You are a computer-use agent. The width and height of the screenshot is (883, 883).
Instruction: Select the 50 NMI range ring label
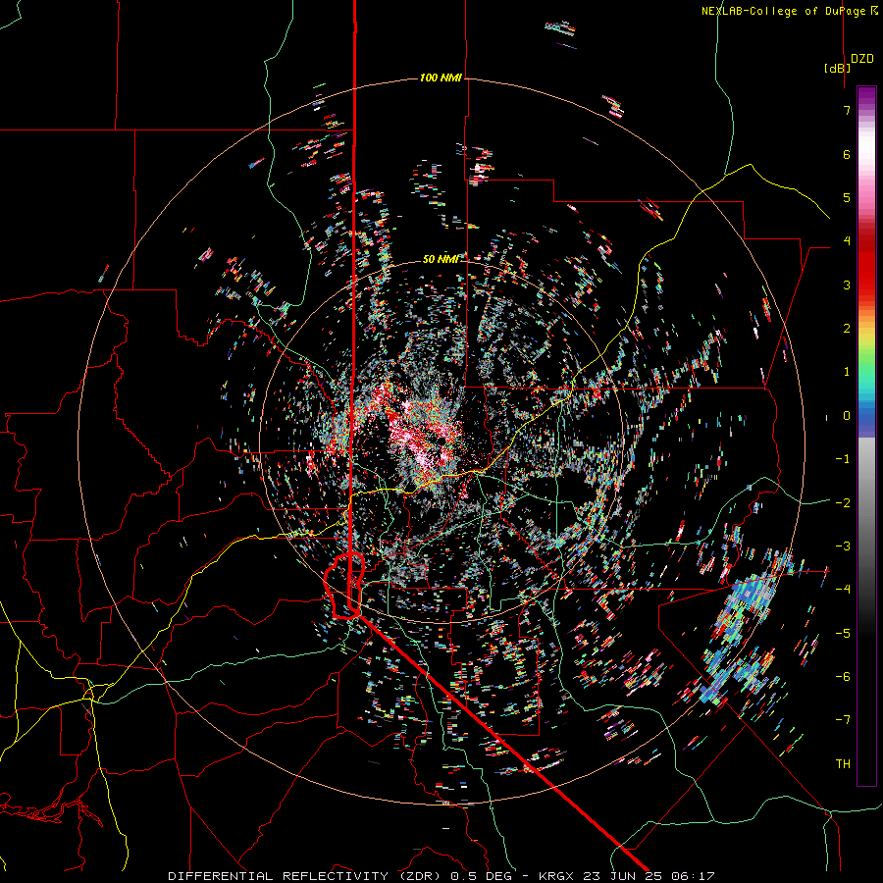[441, 259]
